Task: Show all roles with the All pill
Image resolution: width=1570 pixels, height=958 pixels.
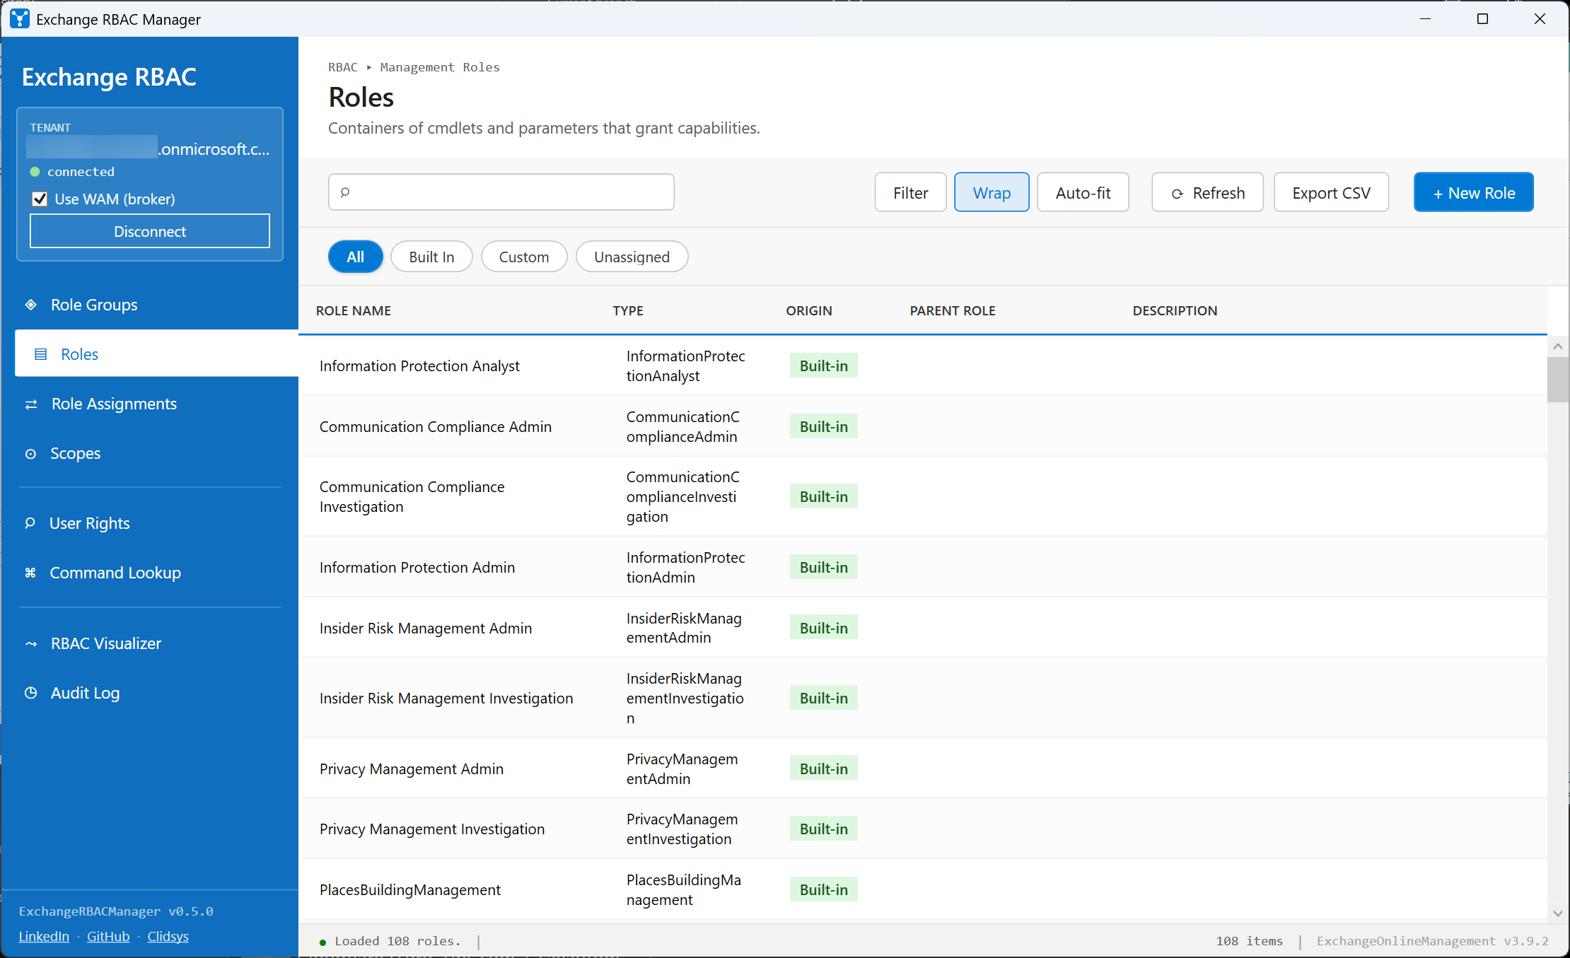Action: [356, 257]
